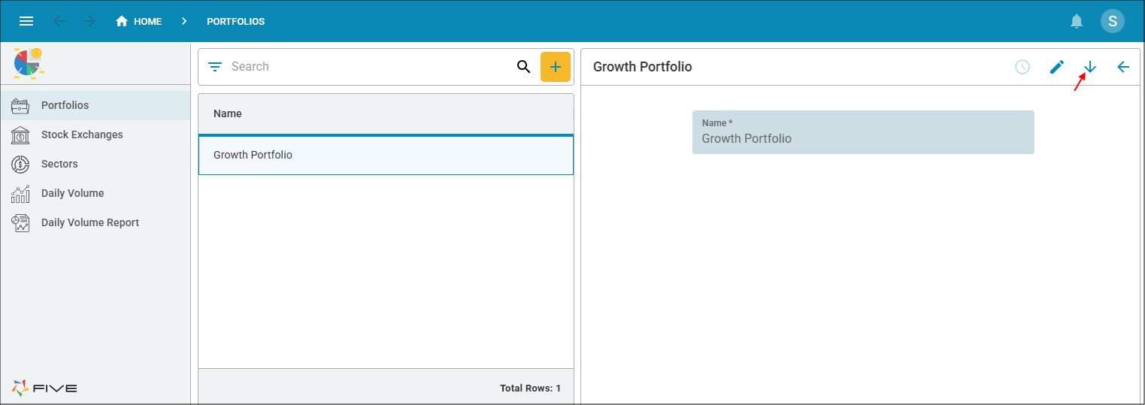Open the hamburger navigation menu

click(26, 21)
